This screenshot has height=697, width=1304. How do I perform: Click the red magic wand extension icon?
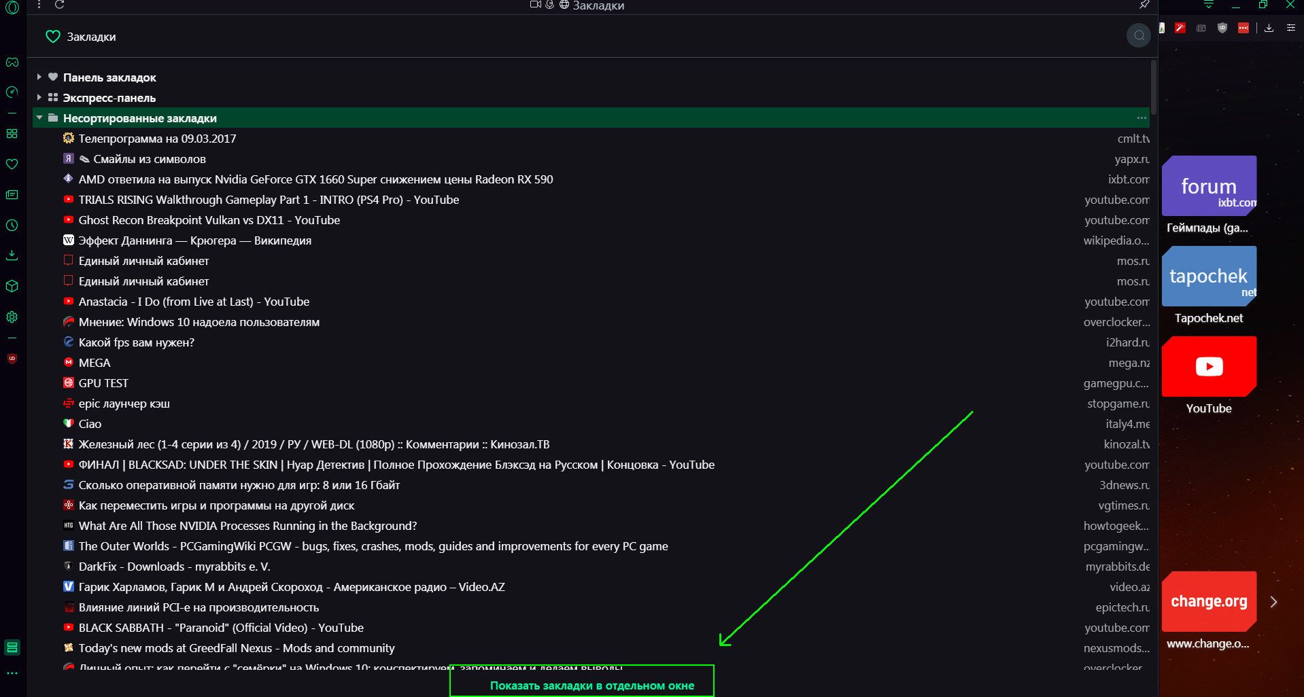[1180, 28]
